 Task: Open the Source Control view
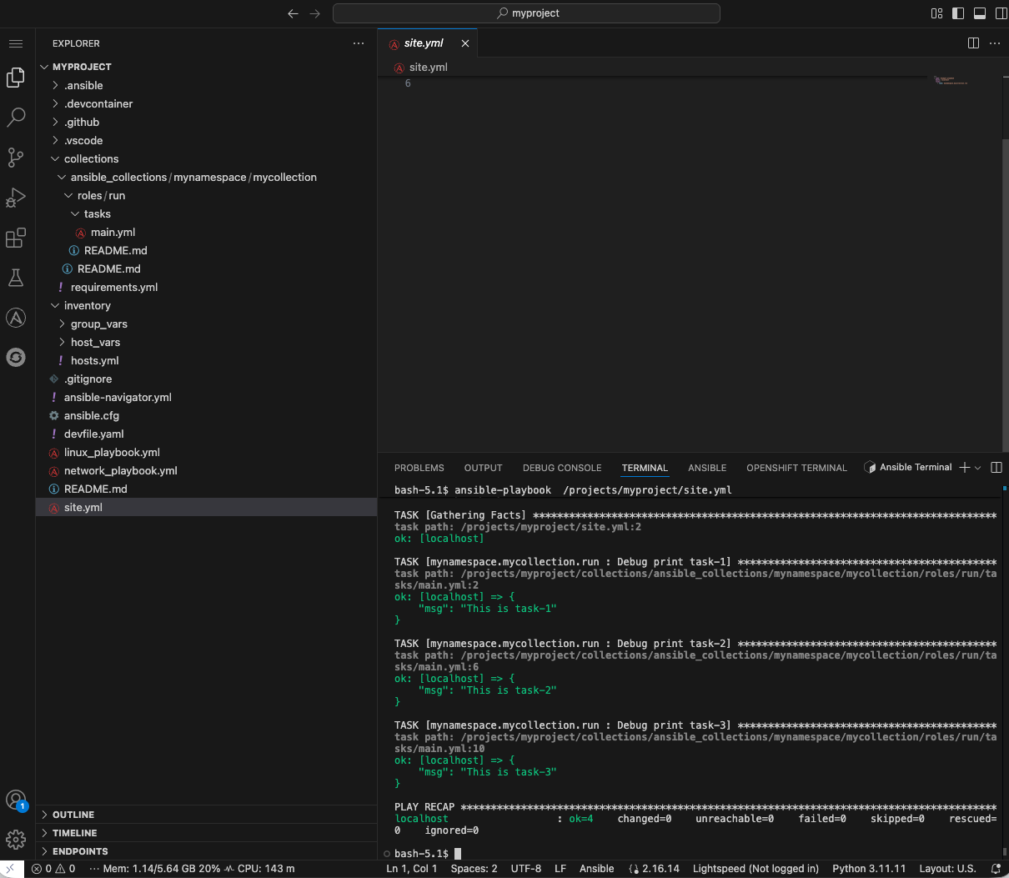point(16,158)
